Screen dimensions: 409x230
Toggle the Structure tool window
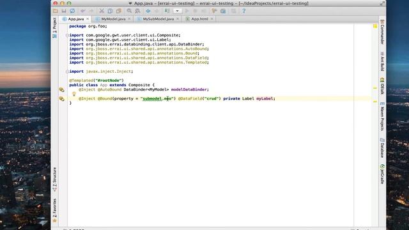[54, 180]
